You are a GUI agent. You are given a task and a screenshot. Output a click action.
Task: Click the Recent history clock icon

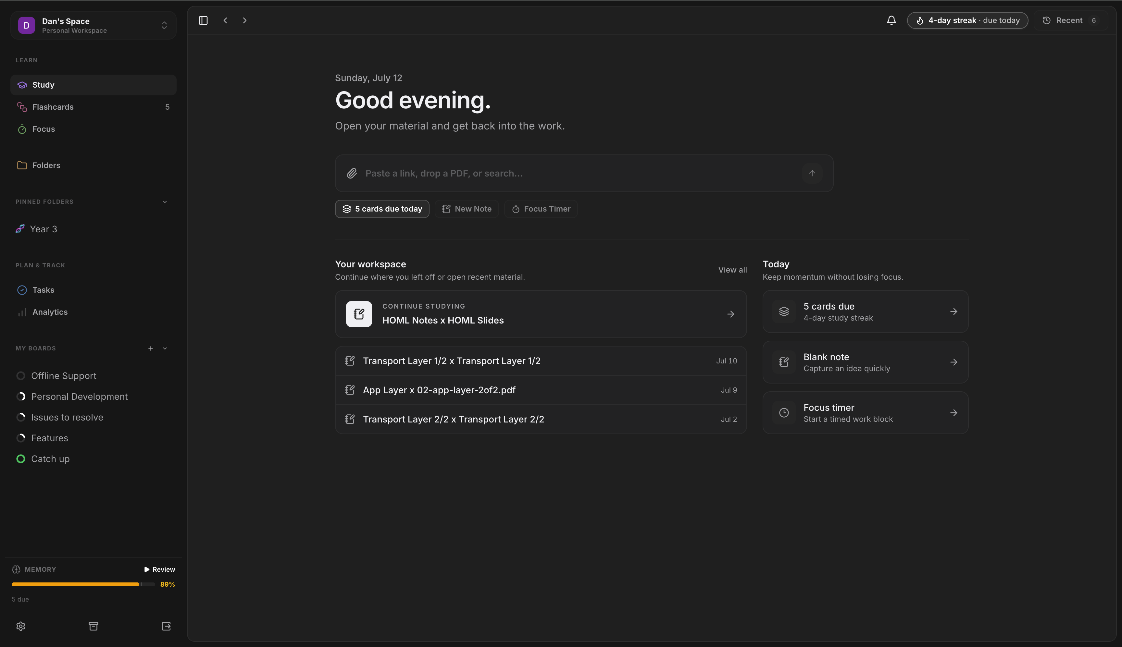coord(1046,20)
